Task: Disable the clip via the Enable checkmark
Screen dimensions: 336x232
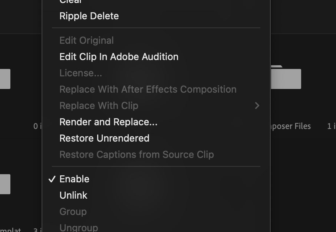Action: [x=74, y=179]
